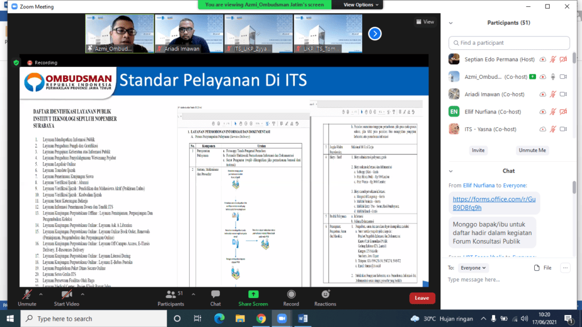Open audio options arrow next to Unmute
The height and width of the screenshot is (327, 582).
click(x=41, y=295)
